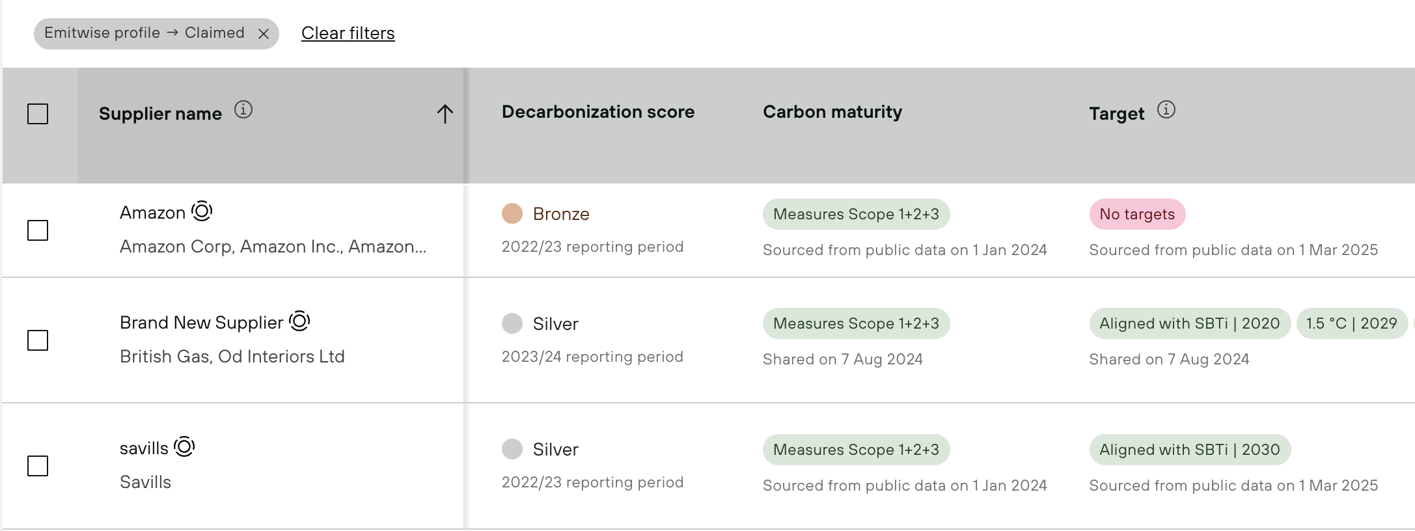Click Brand New Supplier's Measures Scope 1+2+3 tag

[856, 323]
